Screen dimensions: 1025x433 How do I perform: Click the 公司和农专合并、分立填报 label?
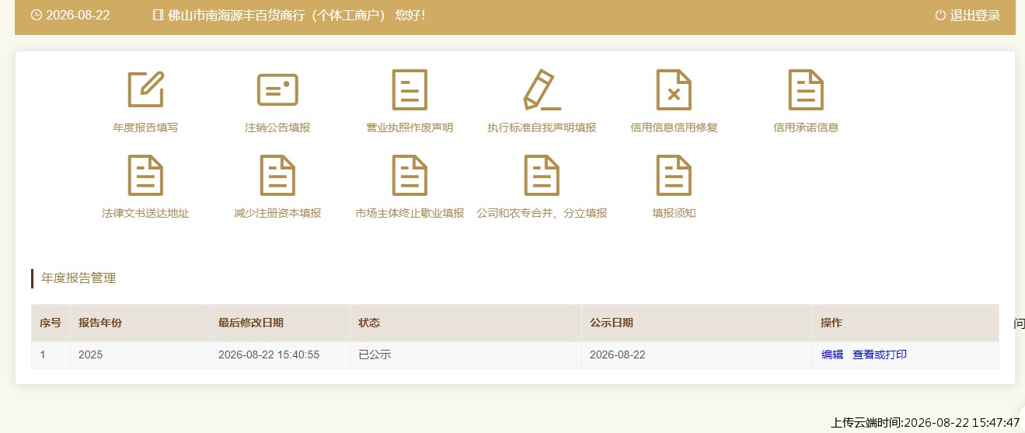click(x=542, y=213)
